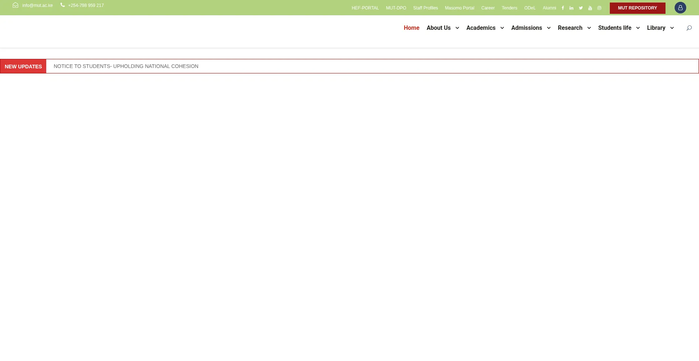The image size is (699, 361).
Task: Open the About Us menu
Action: (x=439, y=28)
